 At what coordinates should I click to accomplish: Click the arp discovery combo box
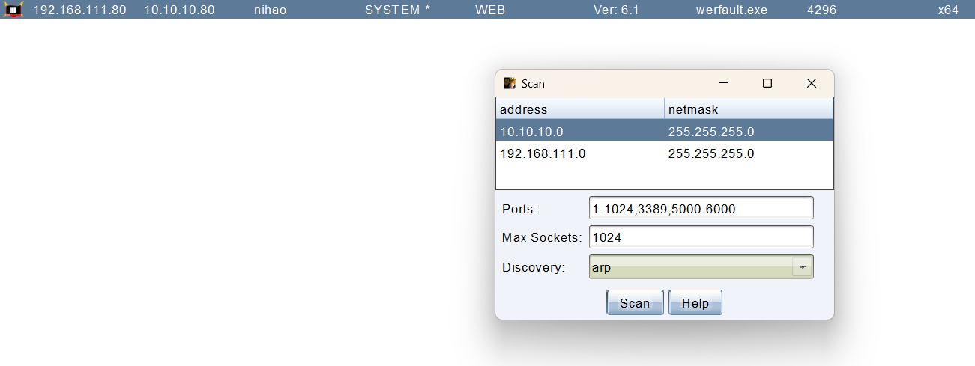(x=689, y=267)
